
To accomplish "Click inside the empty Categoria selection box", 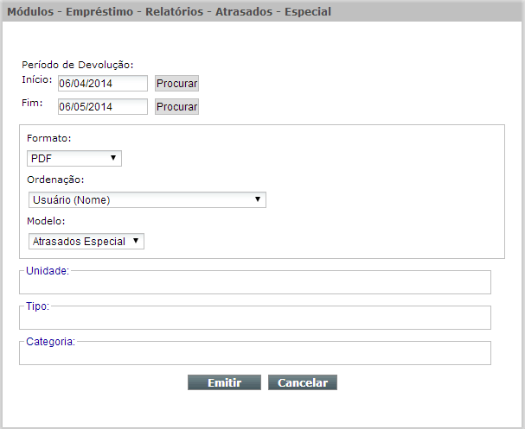I will (x=255, y=354).
